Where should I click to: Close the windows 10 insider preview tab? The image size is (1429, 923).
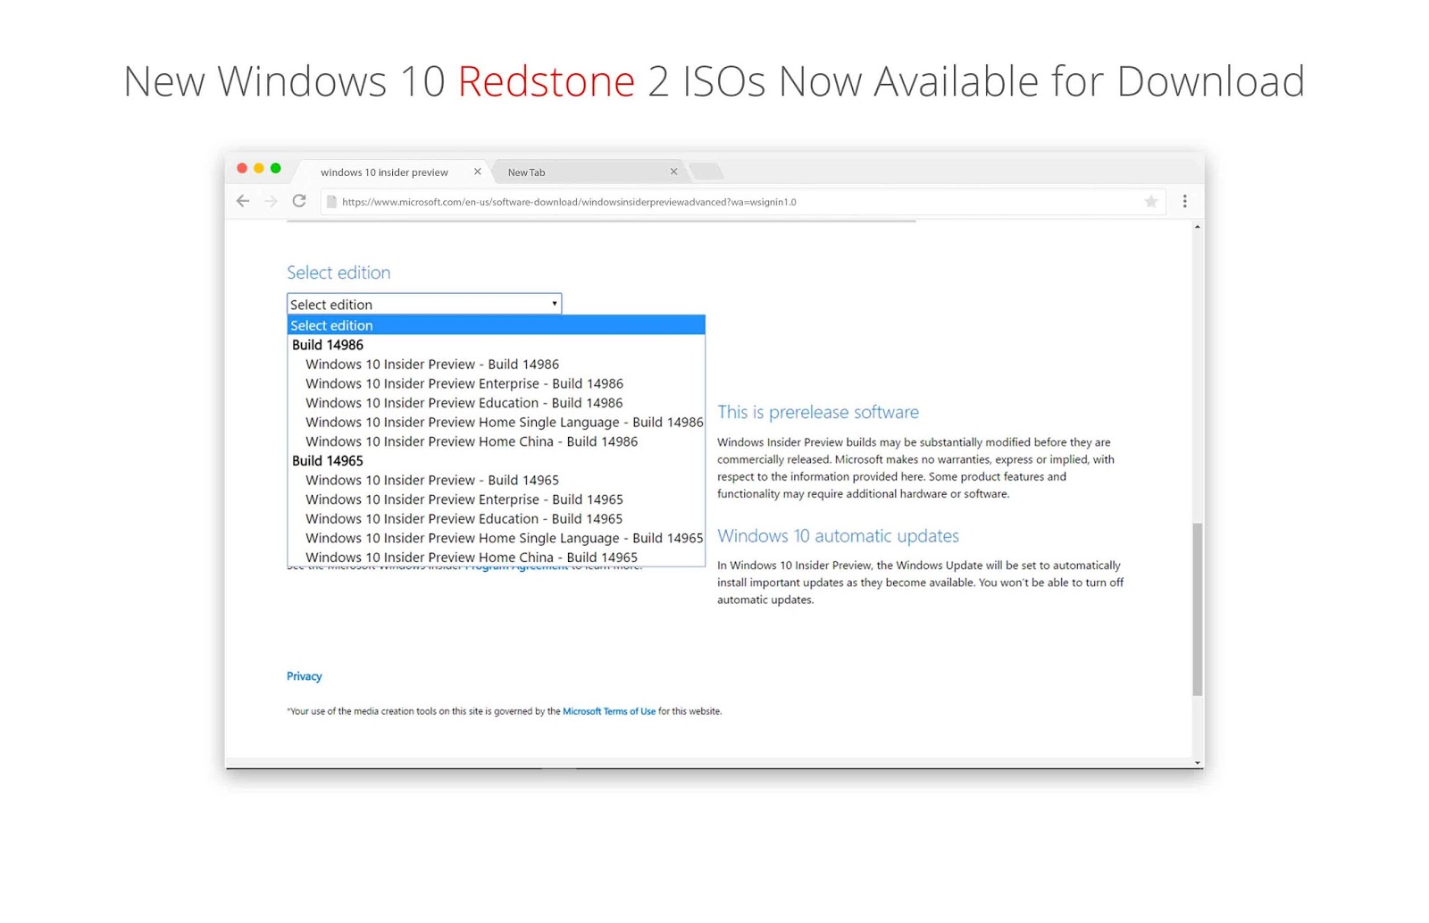[x=478, y=172]
